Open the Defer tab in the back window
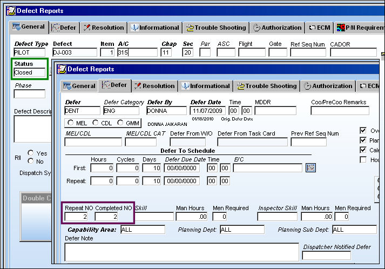 click(x=64, y=28)
